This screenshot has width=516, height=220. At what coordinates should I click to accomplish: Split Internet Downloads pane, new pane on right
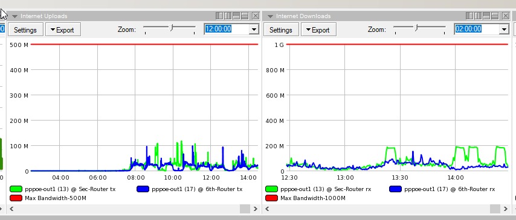point(478,16)
